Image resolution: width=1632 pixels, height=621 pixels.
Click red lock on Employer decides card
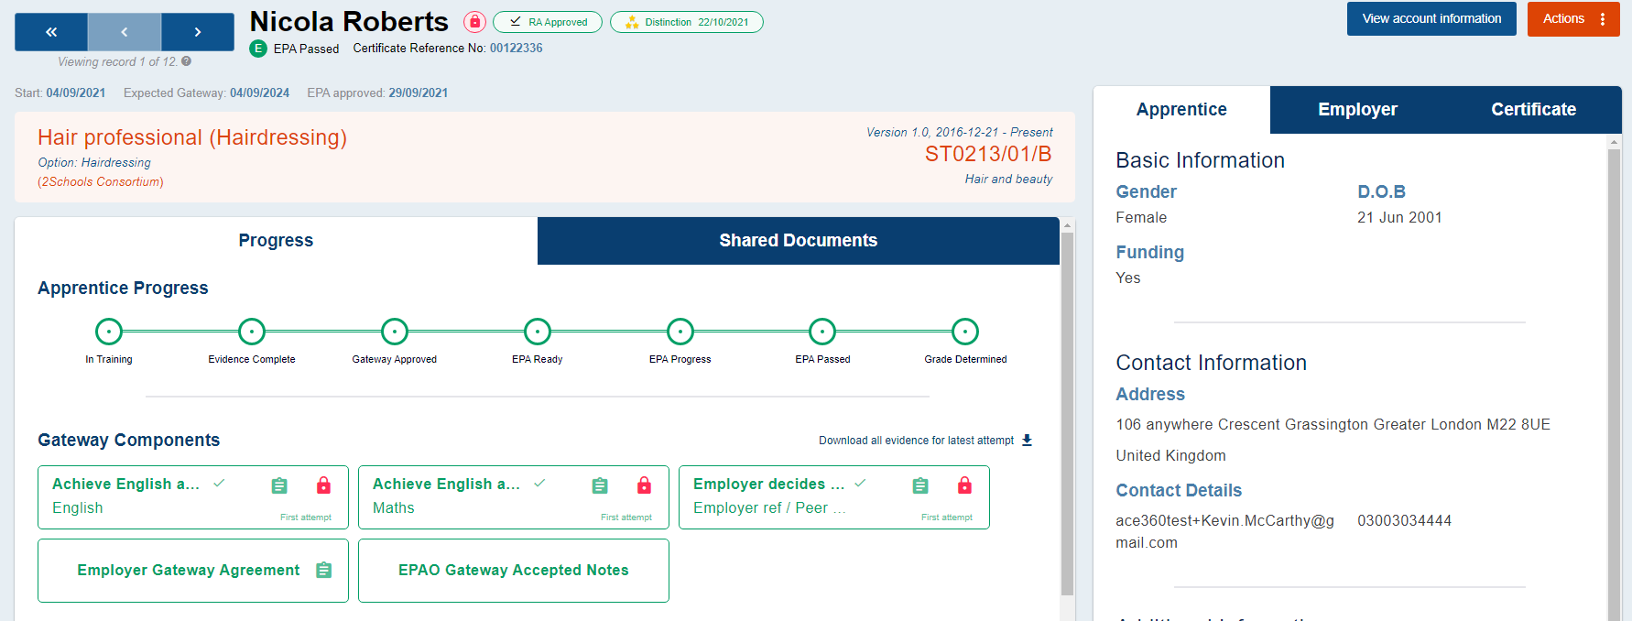pos(964,485)
